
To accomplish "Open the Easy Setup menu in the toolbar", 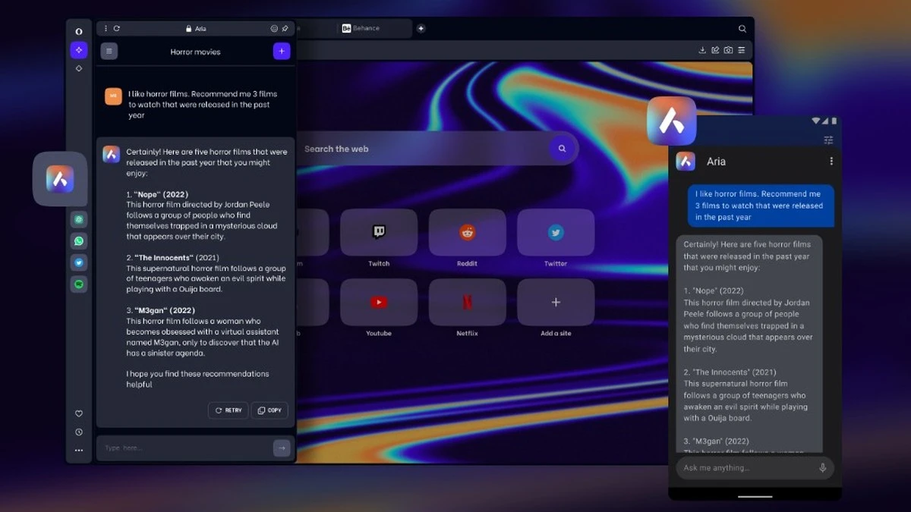I will pos(742,50).
